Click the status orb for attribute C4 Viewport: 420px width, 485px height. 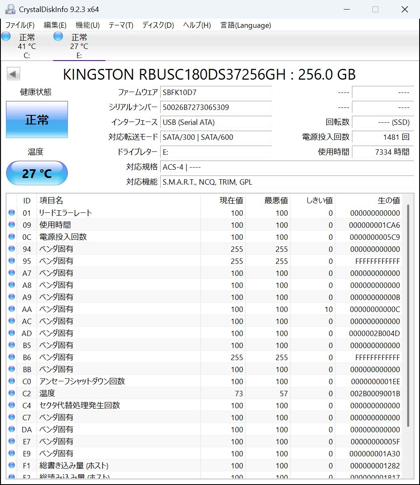click(x=12, y=405)
